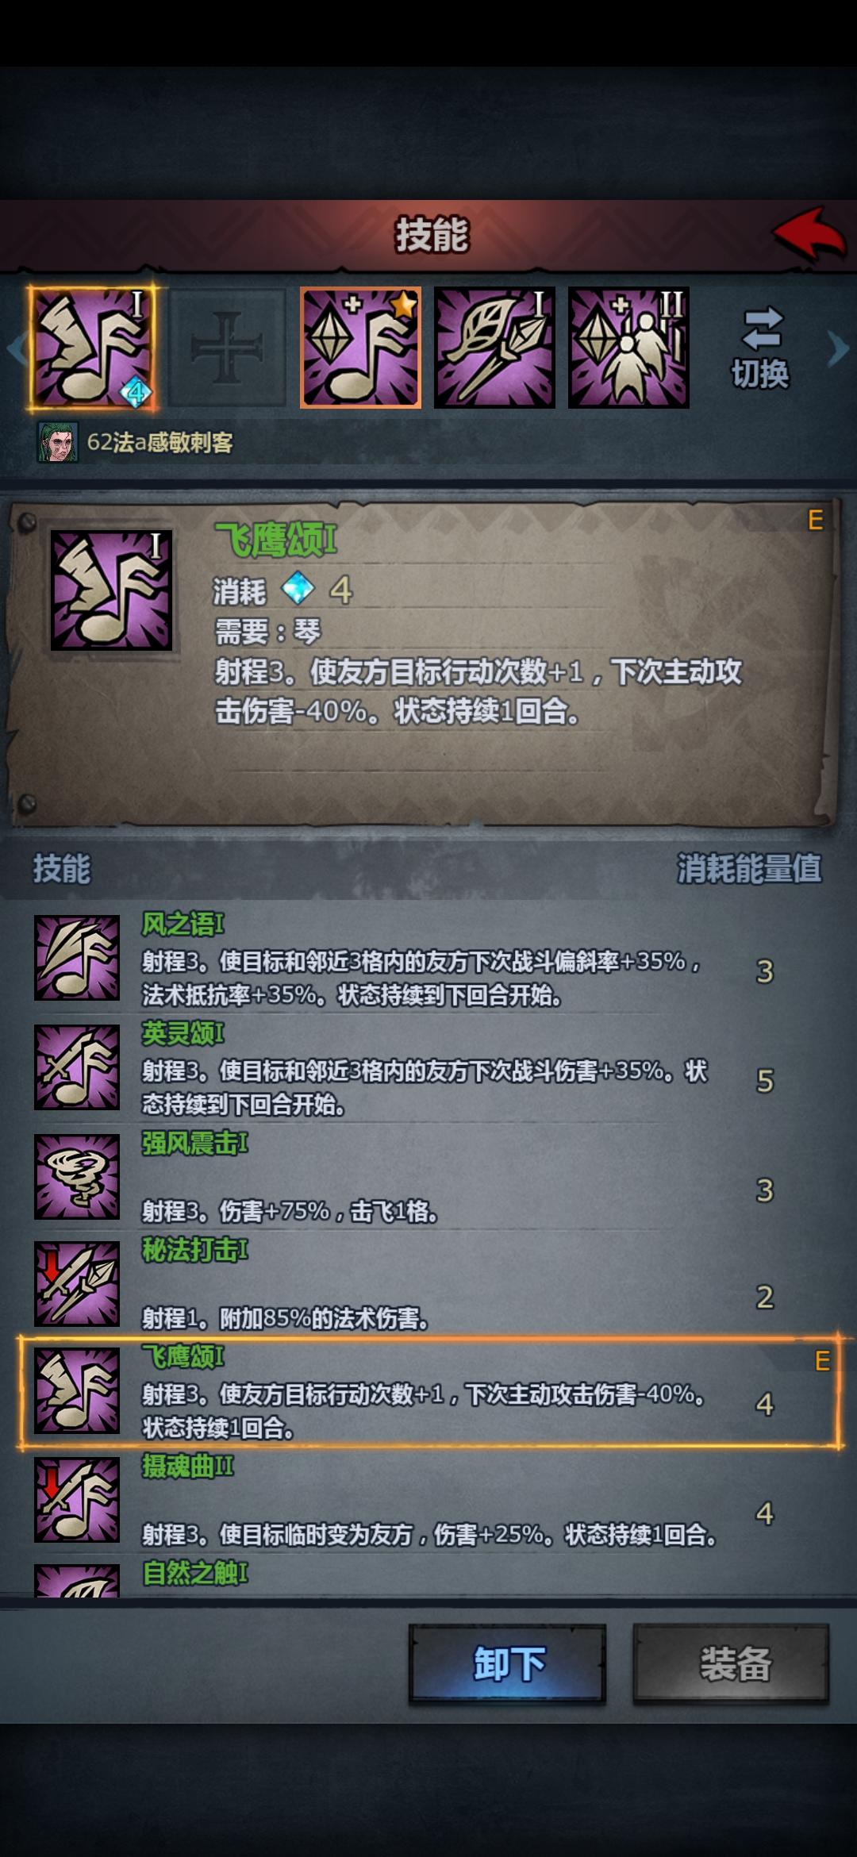Select the starred crystal-note skill slot
This screenshot has width=857, height=1857.
pyautogui.click(x=360, y=348)
